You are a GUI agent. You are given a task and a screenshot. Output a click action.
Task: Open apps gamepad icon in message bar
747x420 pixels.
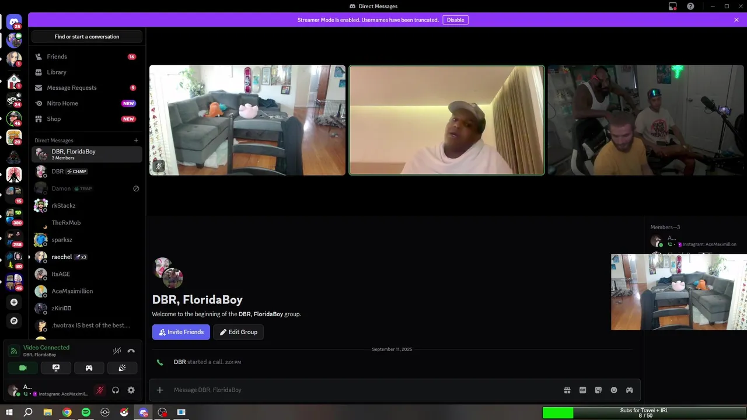630,390
